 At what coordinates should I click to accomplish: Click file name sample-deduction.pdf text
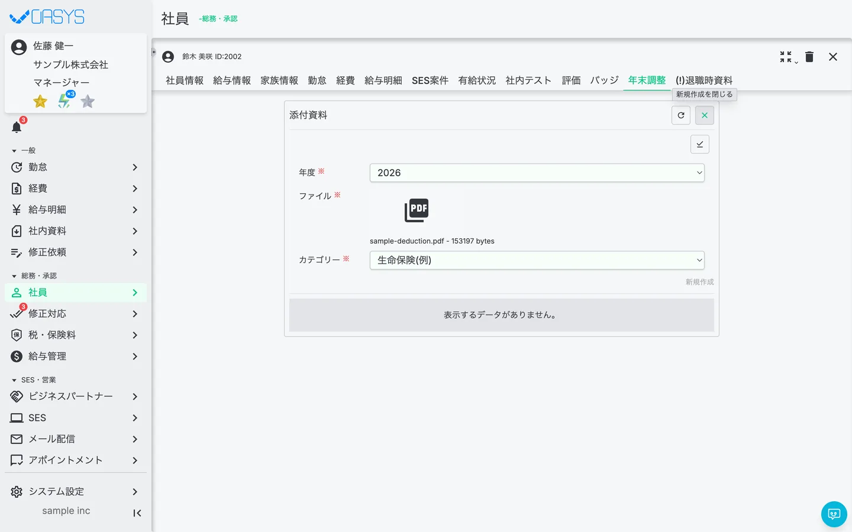point(407,241)
